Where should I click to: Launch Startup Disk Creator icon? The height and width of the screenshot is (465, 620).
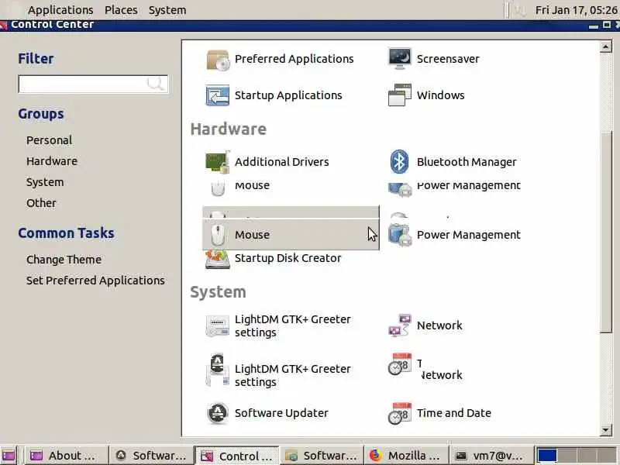pos(218,260)
